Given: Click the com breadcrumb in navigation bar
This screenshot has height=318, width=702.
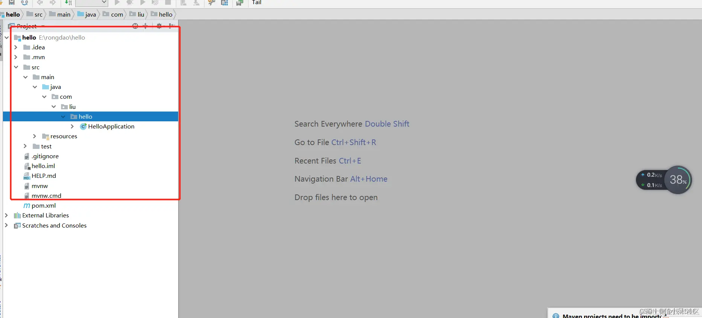Looking at the screenshot, I should 113,14.
